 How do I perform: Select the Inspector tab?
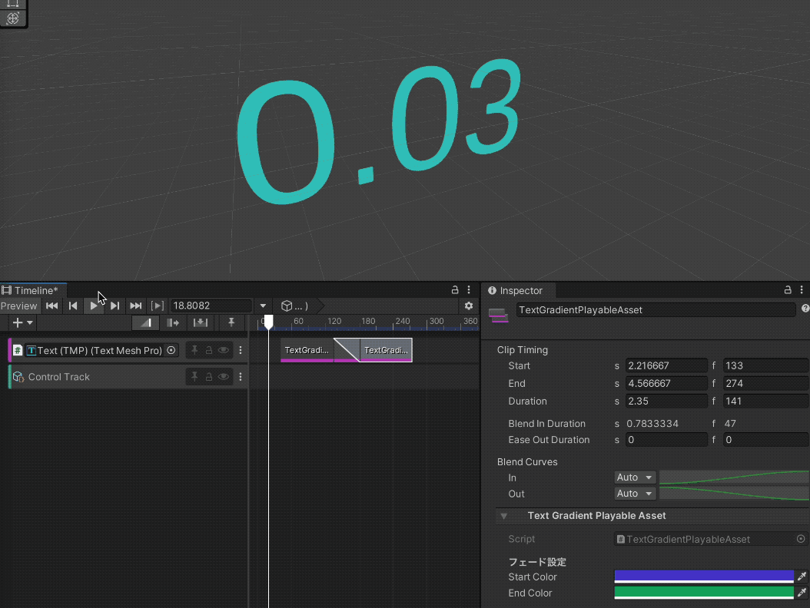coord(516,291)
